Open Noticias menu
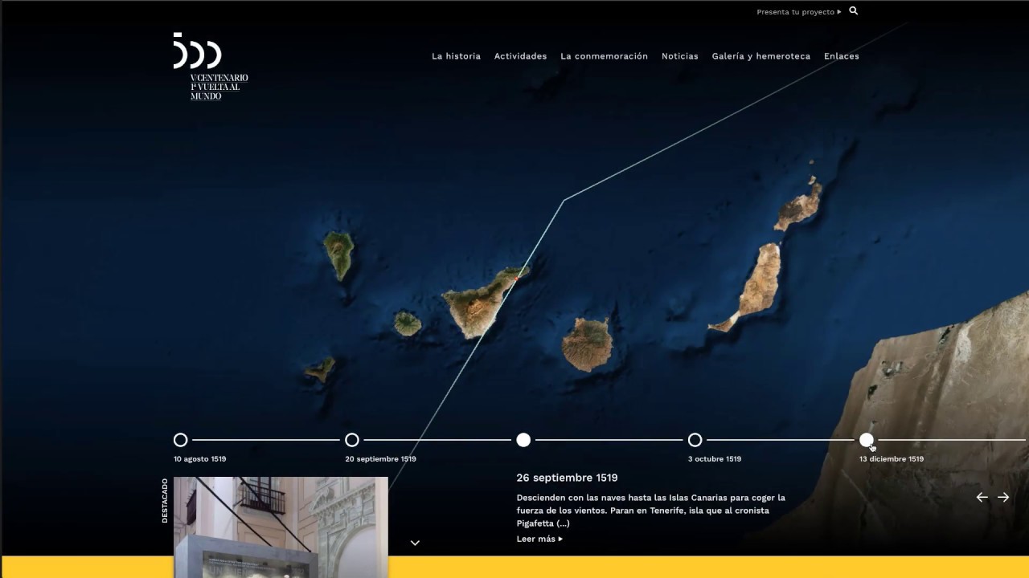 coord(679,56)
